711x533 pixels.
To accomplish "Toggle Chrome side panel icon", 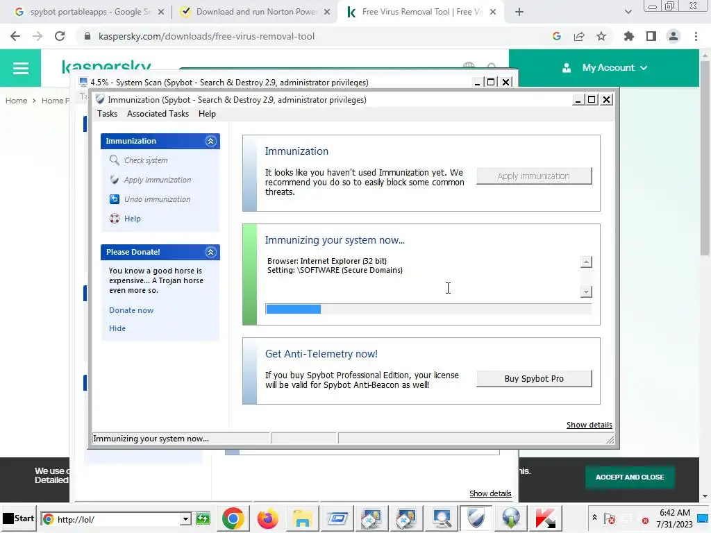I will point(651,36).
